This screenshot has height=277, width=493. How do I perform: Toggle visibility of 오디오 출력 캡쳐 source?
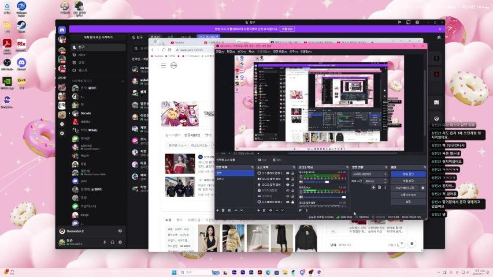(288, 179)
